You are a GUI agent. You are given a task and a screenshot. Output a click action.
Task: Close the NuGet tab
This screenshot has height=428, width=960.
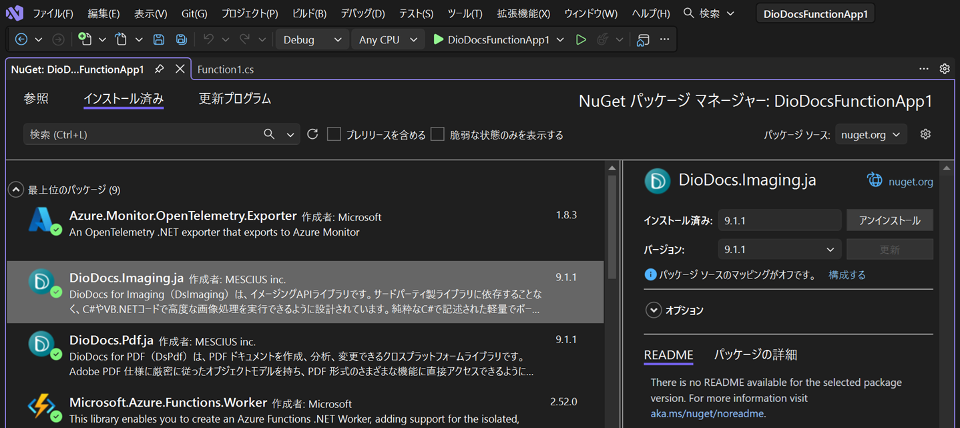(180, 69)
